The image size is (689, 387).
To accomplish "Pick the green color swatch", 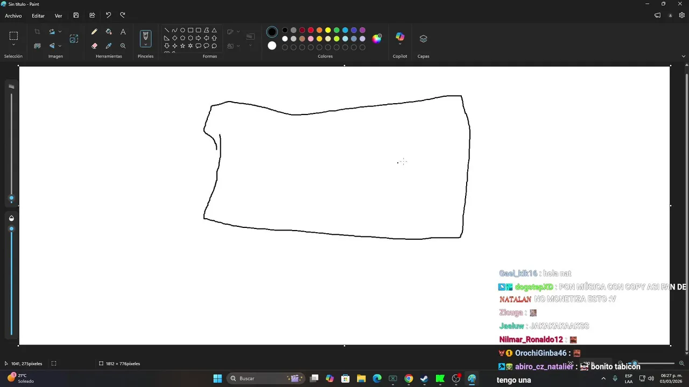I will pyautogui.click(x=336, y=30).
